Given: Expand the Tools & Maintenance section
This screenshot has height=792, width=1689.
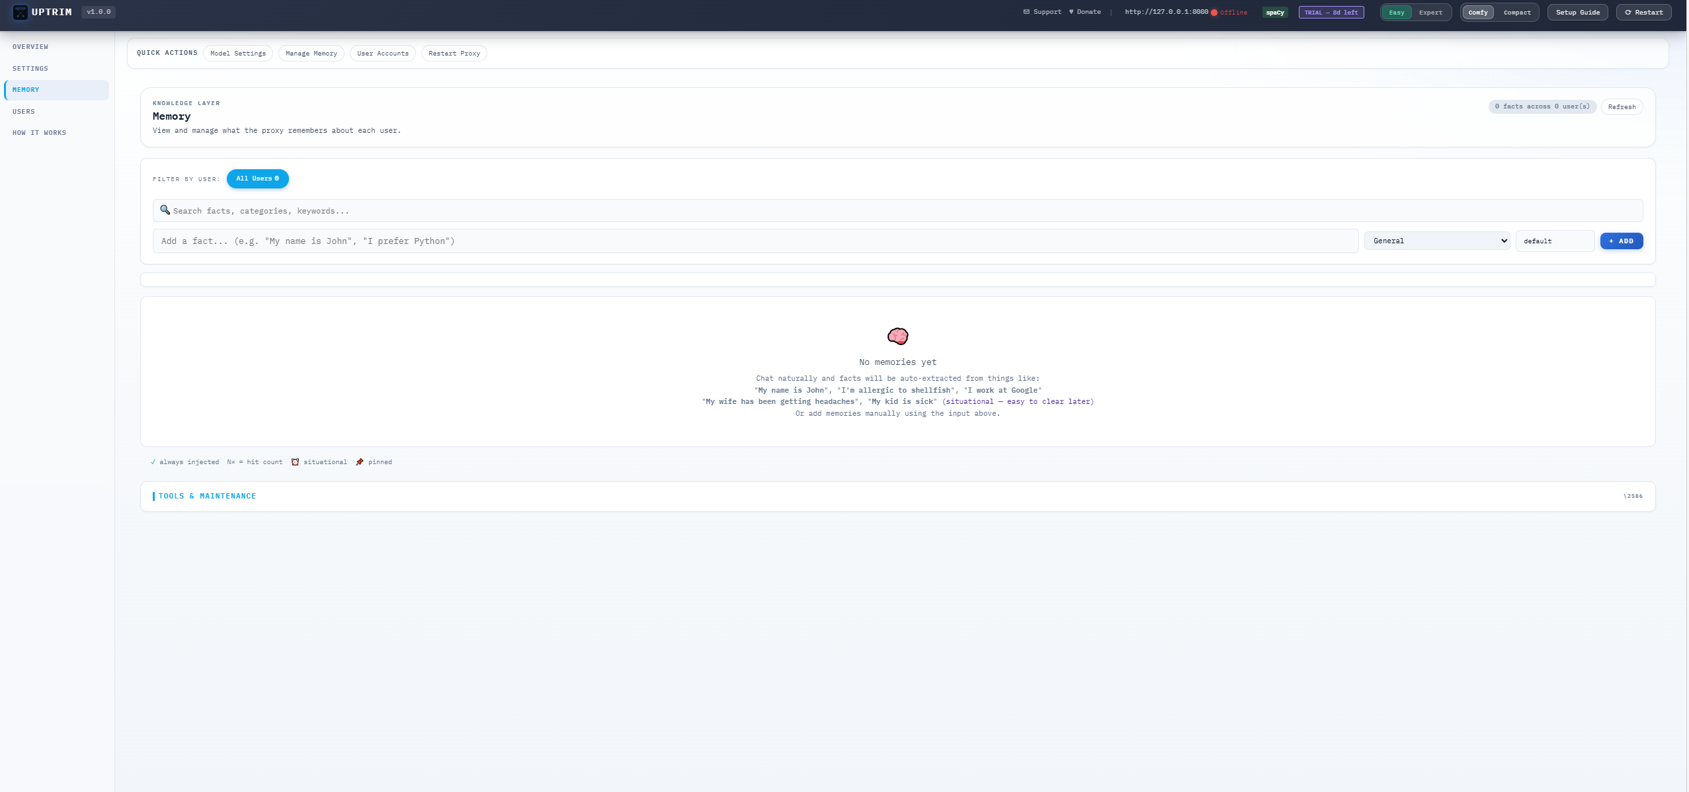Looking at the screenshot, I should [x=207, y=496].
